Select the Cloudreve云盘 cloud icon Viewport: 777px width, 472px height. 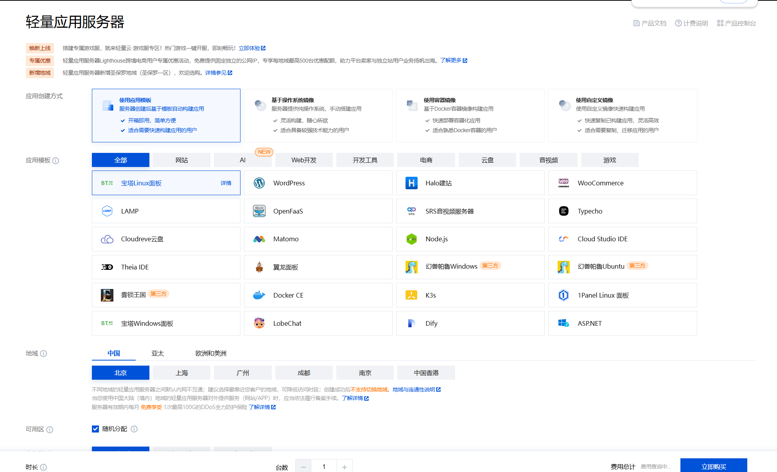point(107,239)
